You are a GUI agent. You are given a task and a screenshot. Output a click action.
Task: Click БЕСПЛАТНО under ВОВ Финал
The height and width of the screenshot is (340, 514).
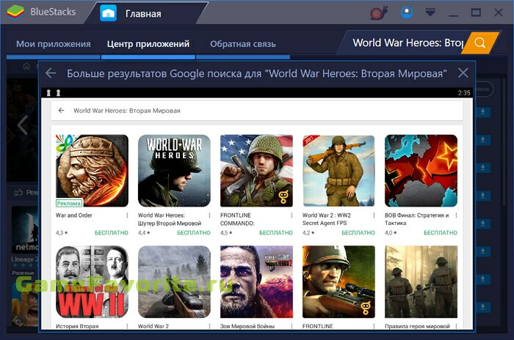pyautogui.click(x=441, y=233)
